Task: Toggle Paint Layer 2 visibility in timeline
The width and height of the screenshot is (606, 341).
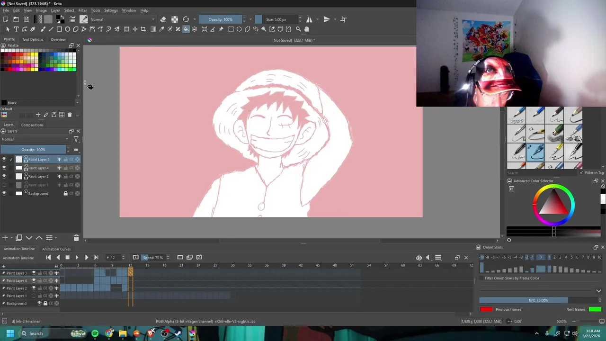Action: coord(34,288)
